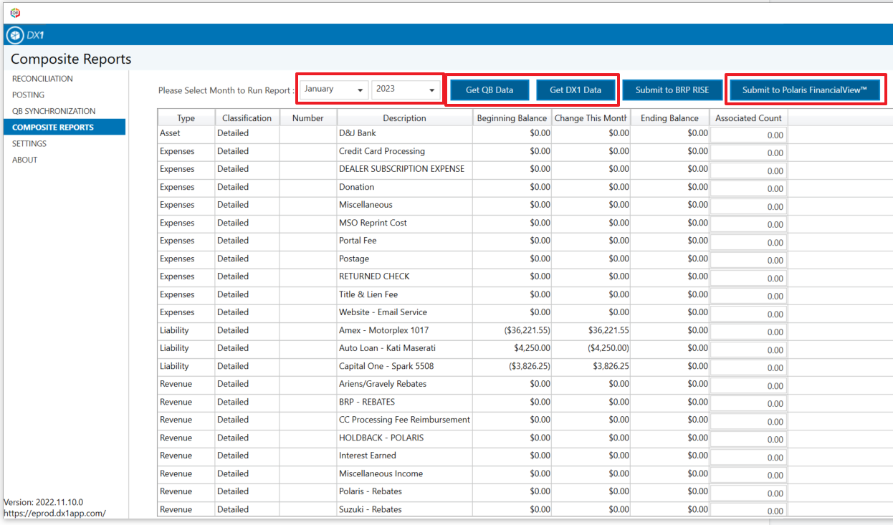Click Get QB Data button
Viewport: 893px width, 525px height.
pyautogui.click(x=490, y=90)
